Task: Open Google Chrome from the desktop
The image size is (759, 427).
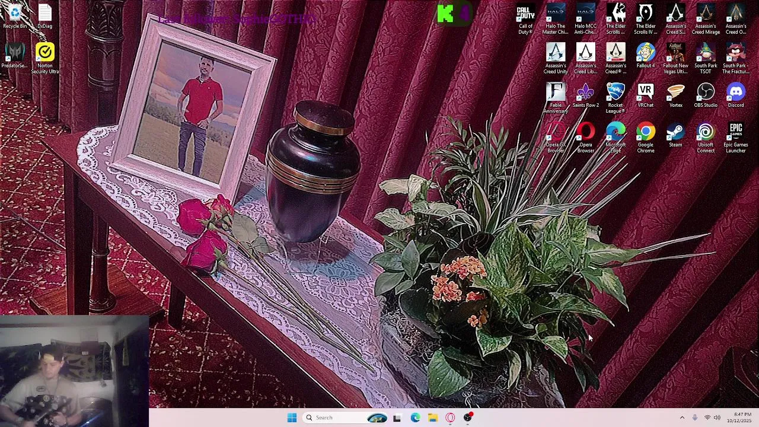Action: [x=646, y=138]
